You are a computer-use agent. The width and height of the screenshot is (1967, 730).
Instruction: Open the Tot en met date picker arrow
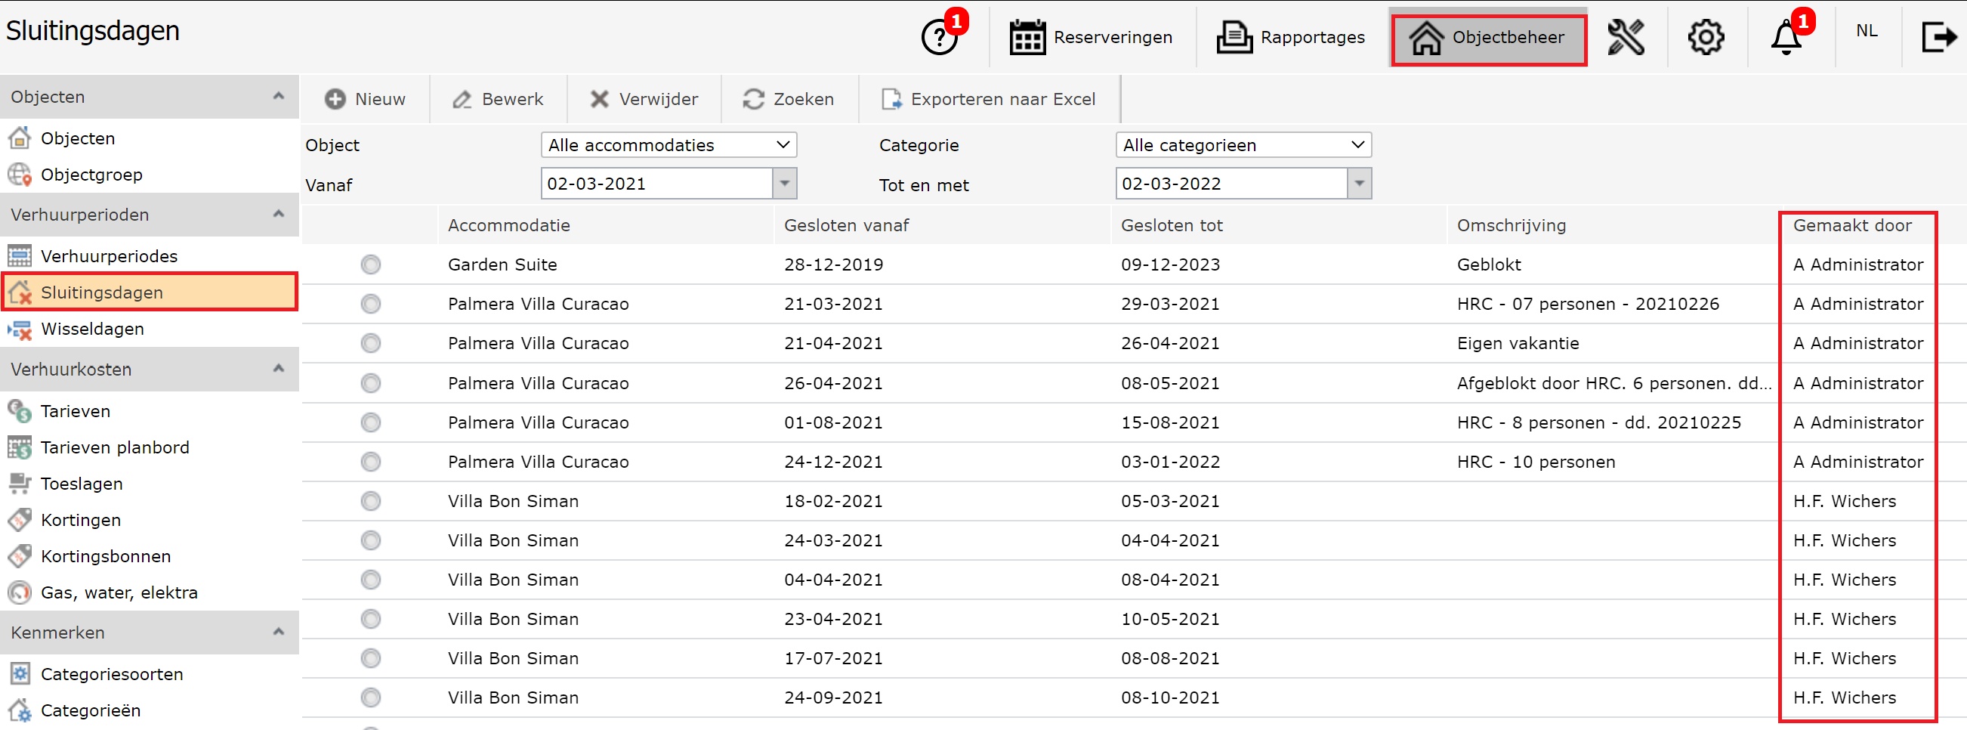(x=1359, y=184)
